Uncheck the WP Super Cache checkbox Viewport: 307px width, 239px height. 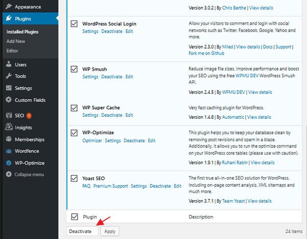coord(74,108)
